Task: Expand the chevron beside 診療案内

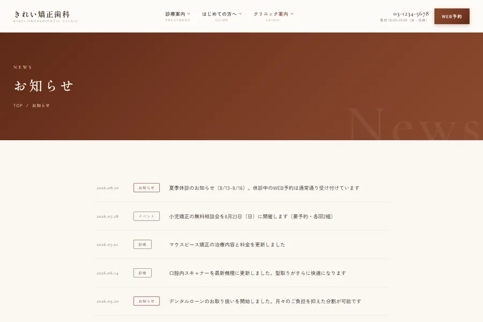Action: tap(188, 14)
